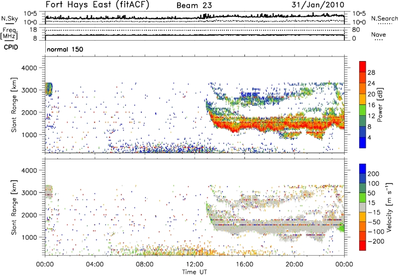Click the '-200' tick on Velocity colorbar

[x=376, y=241]
